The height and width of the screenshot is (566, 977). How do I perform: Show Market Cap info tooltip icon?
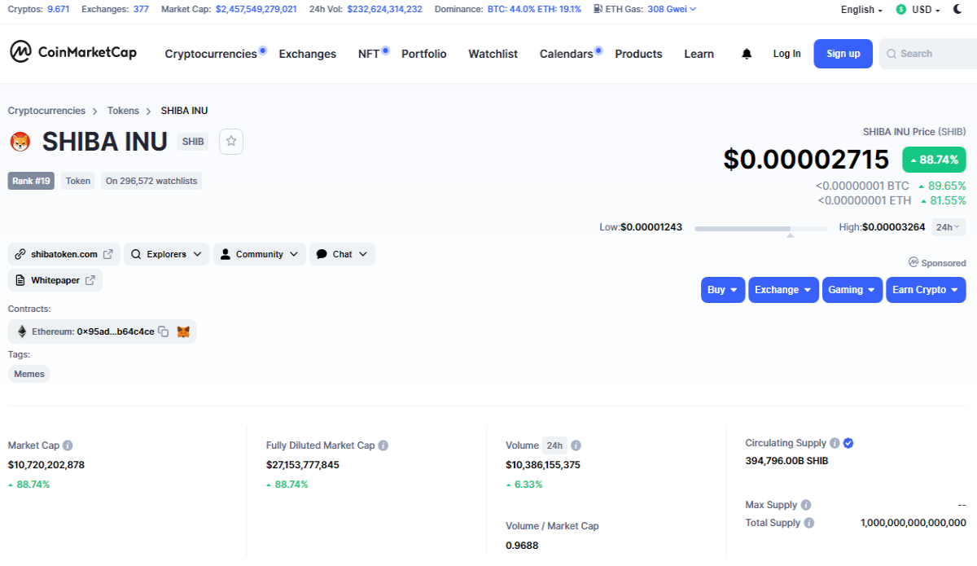tap(68, 445)
